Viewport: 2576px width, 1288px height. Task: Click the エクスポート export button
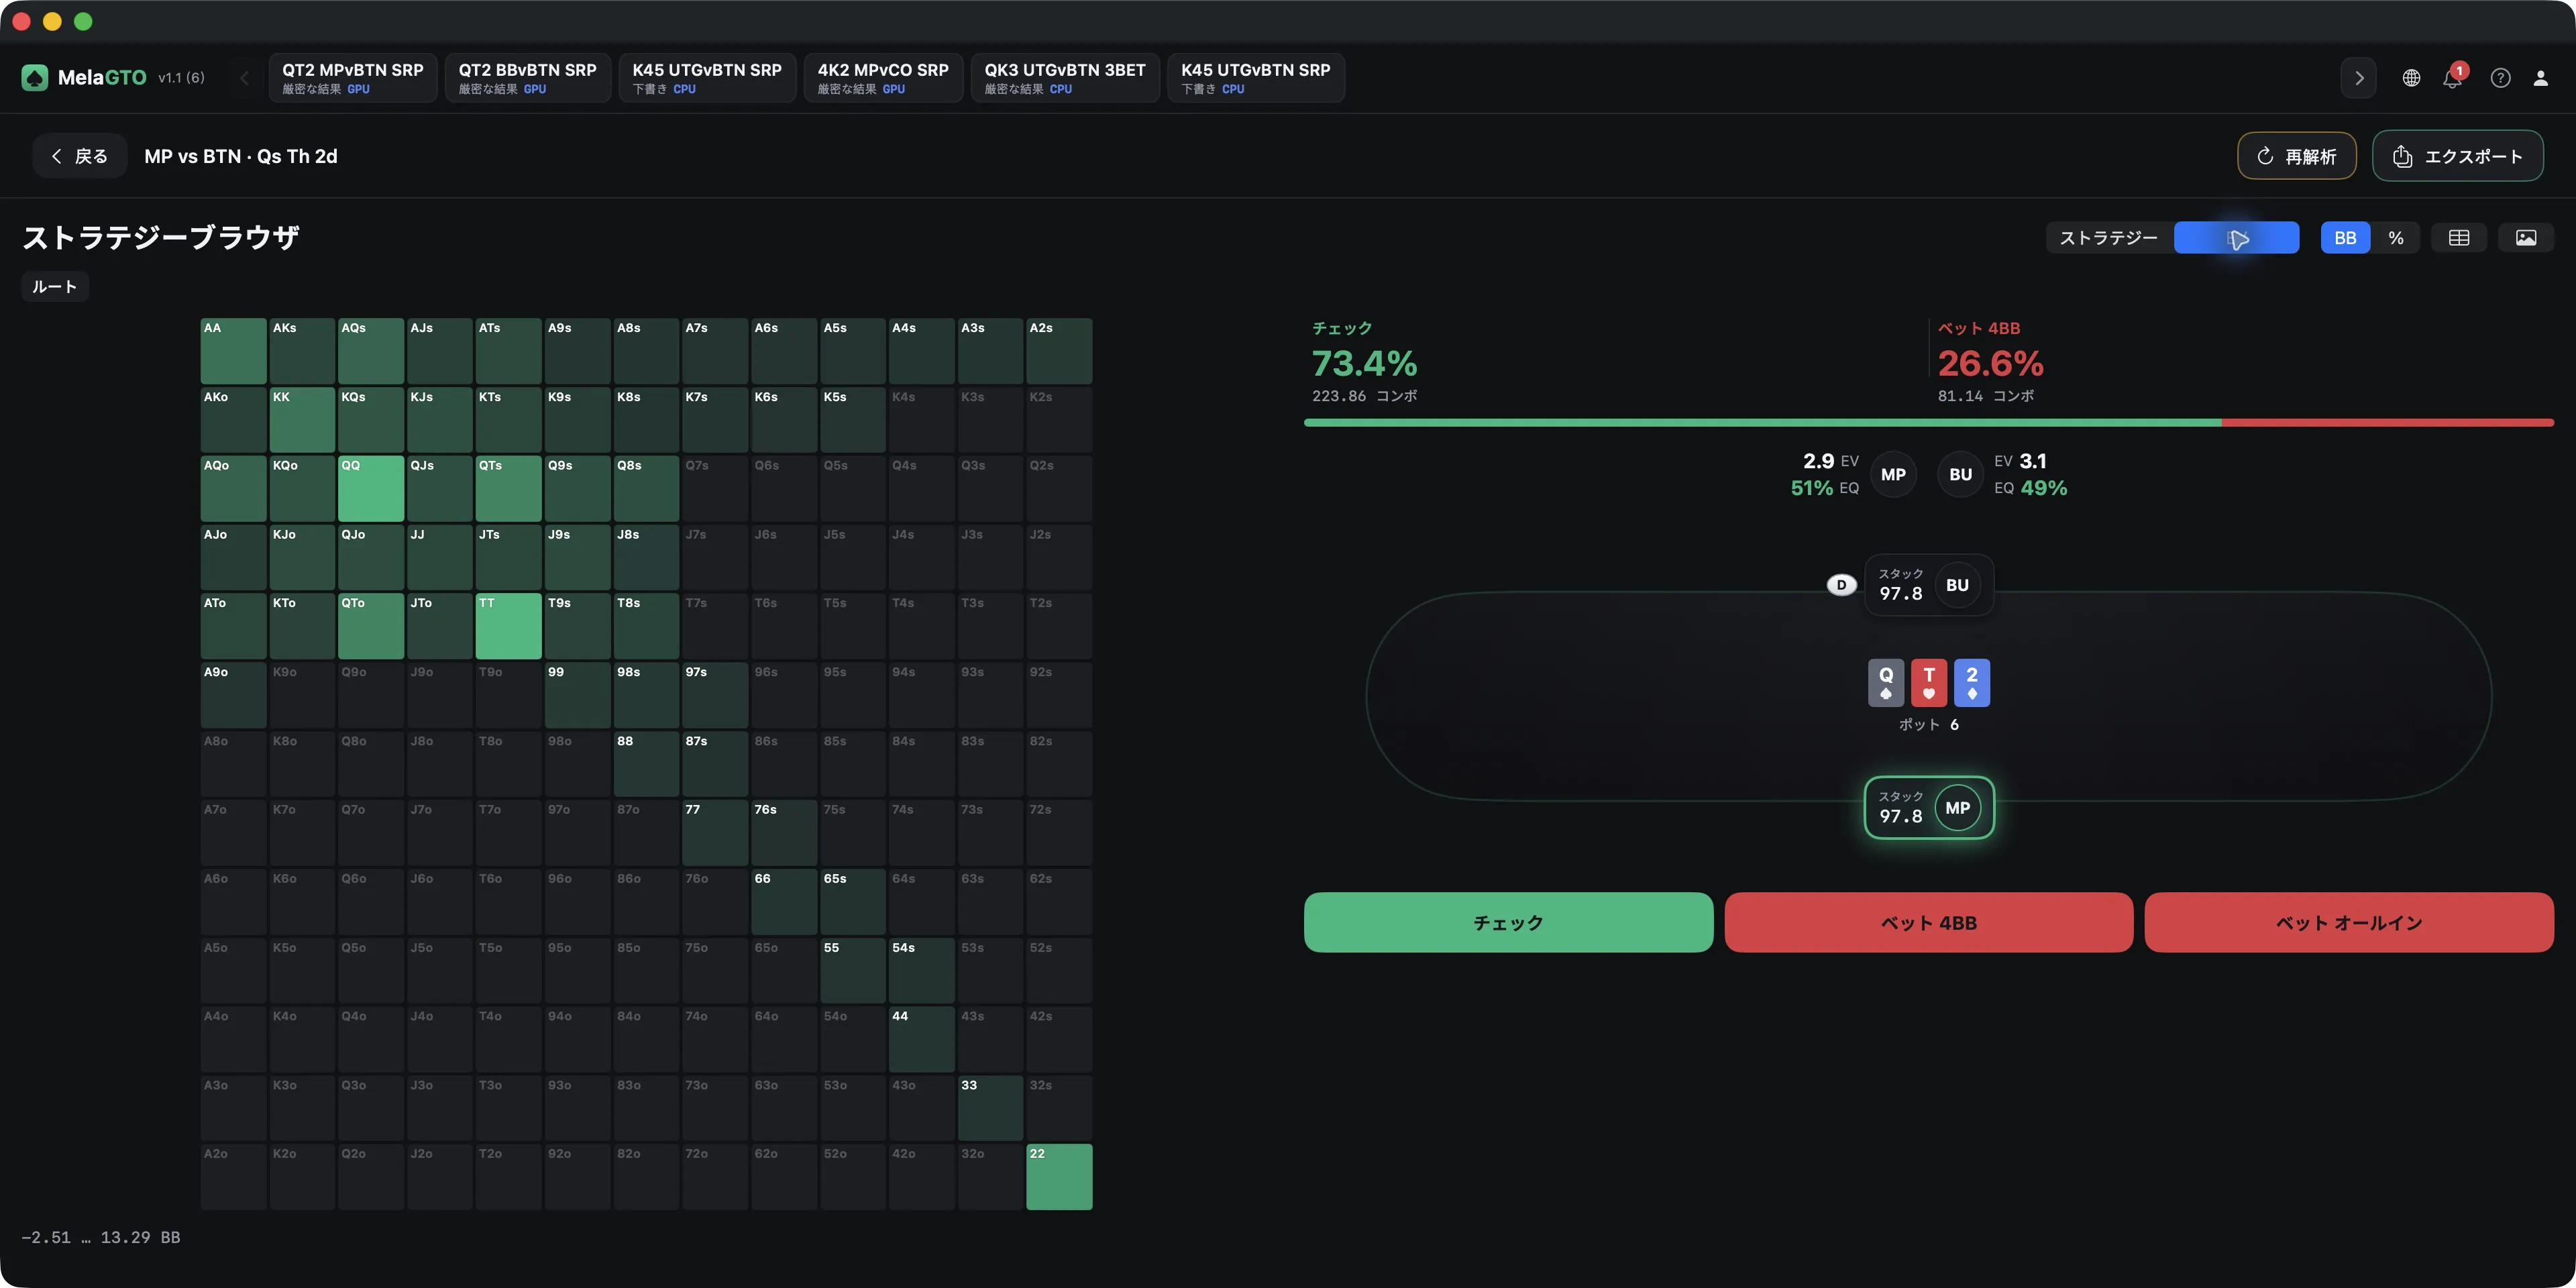(2458, 156)
